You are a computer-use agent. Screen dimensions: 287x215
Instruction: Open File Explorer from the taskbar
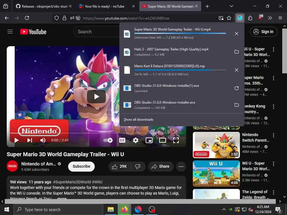[110, 209]
